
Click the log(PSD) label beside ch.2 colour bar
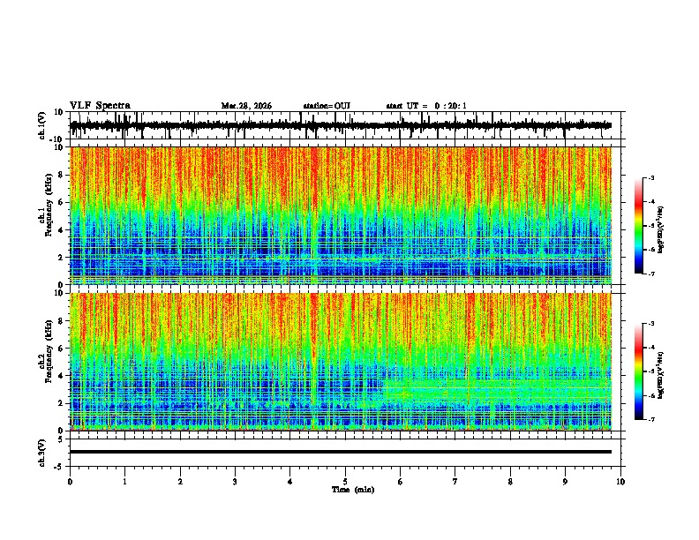(x=660, y=375)
